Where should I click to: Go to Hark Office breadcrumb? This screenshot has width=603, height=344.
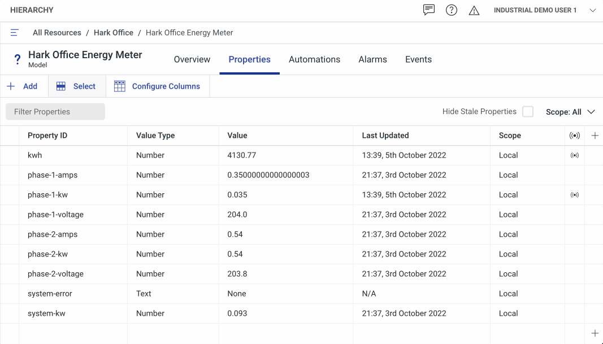pos(114,33)
